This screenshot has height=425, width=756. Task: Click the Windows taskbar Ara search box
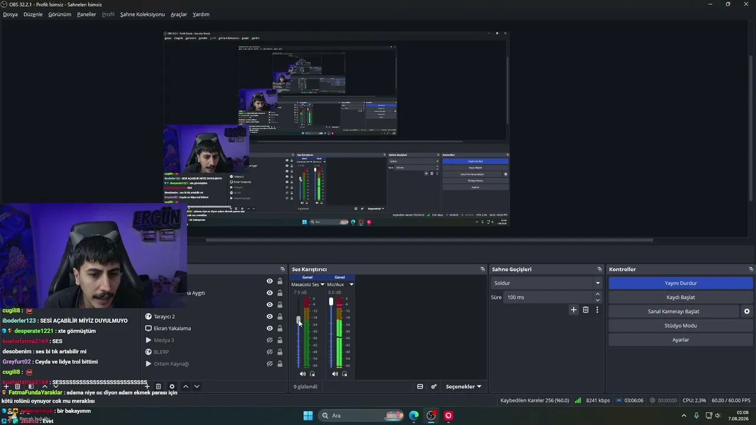pyautogui.click(x=360, y=416)
